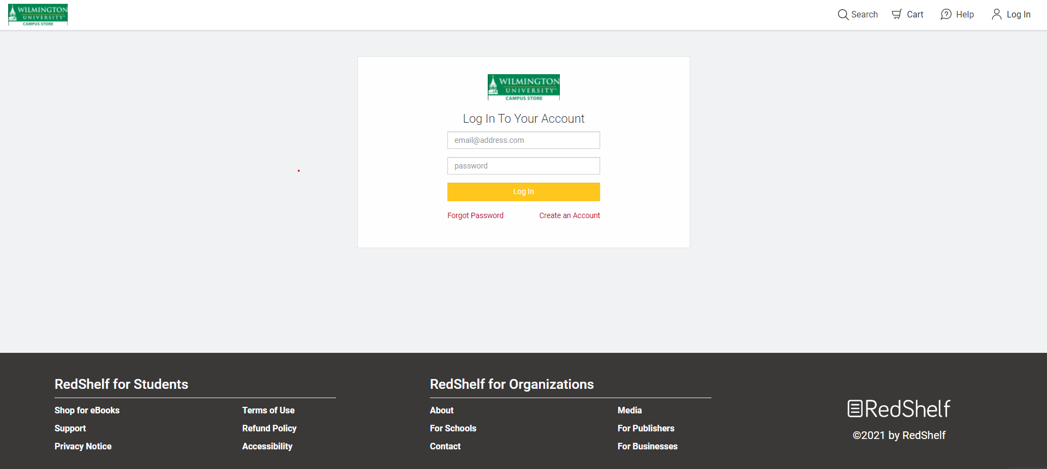The height and width of the screenshot is (469, 1047).
Task: Open For Publishers footer link
Action: [646, 428]
